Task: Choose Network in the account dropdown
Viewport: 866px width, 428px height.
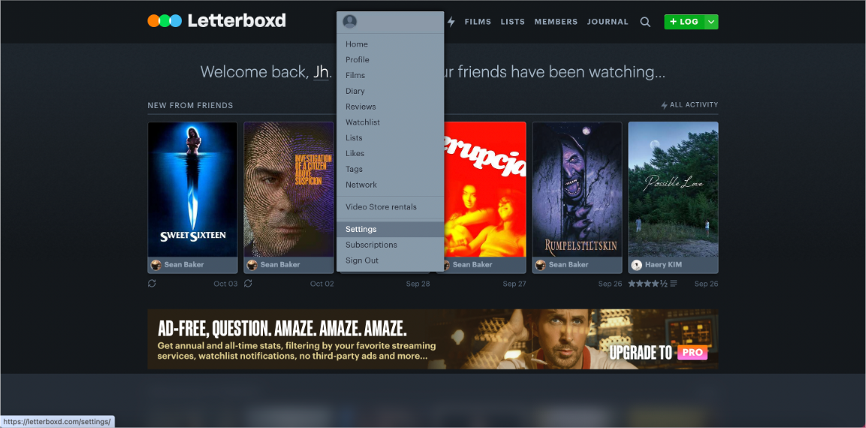Action: click(390, 185)
